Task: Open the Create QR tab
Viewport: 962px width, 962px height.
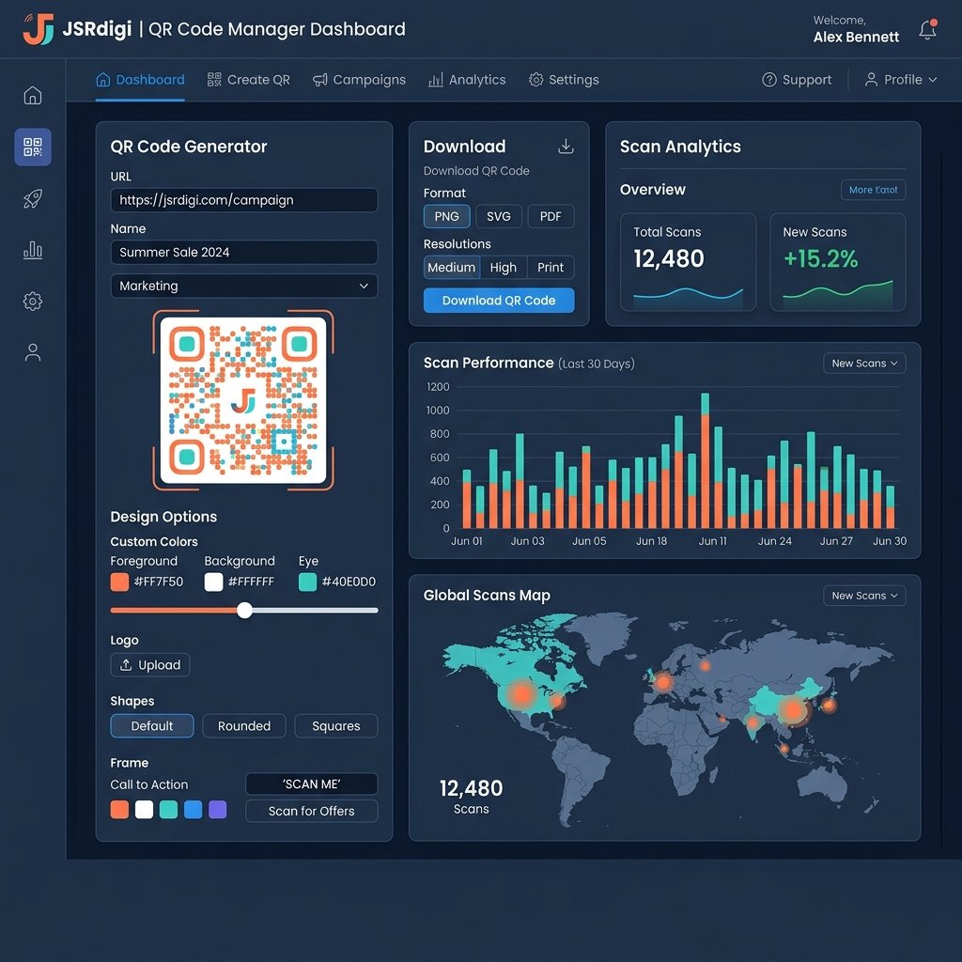Action: tap(248, 80)
